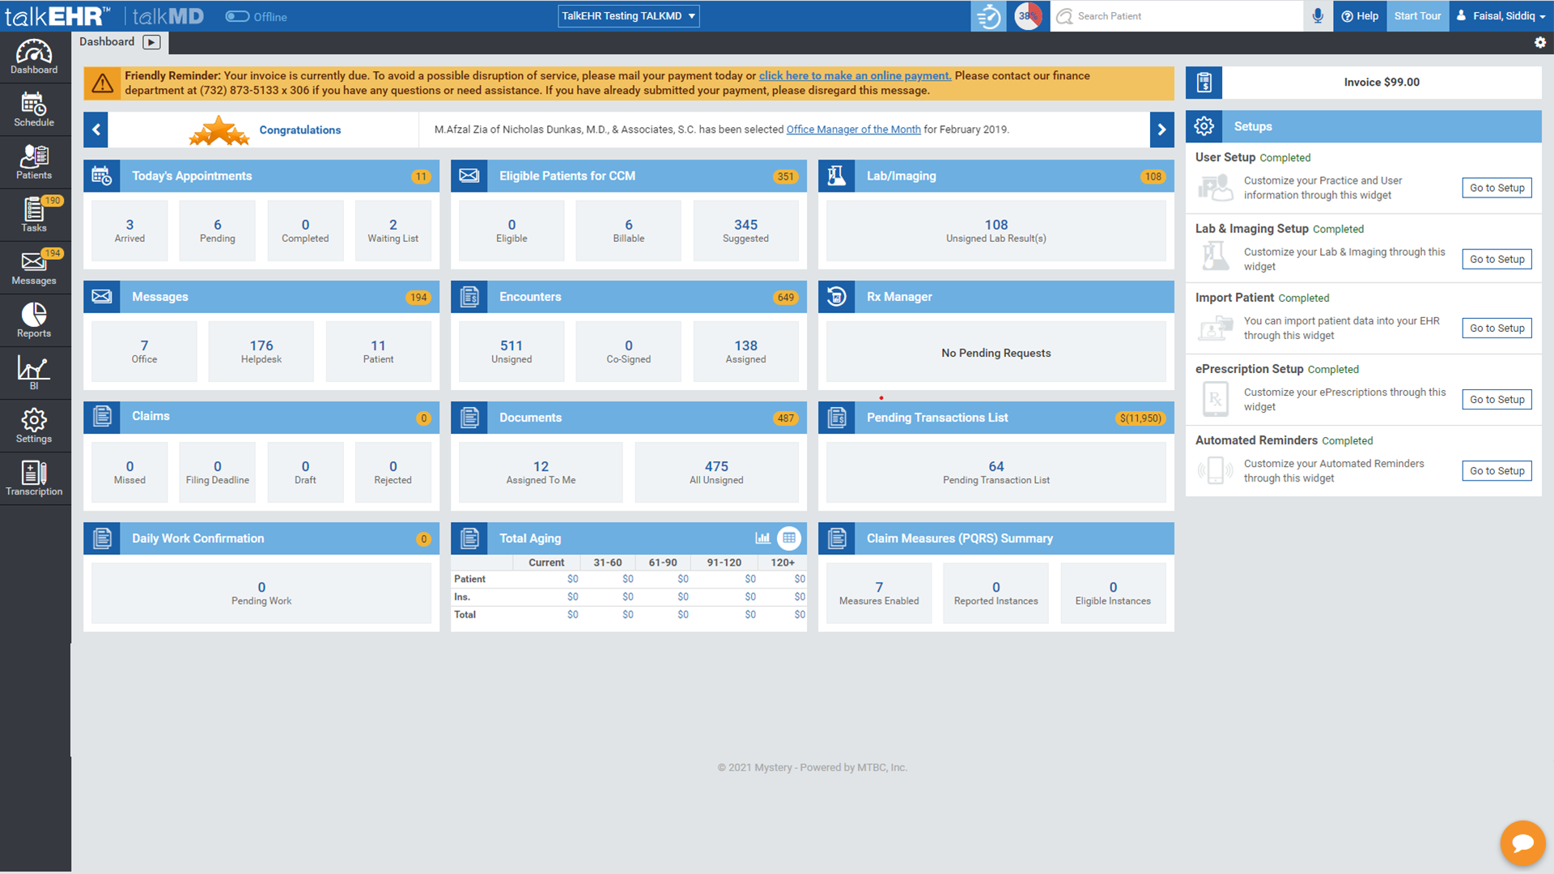Click the timer icon in header
This screenshot has height=874, width=1554.
988,16
